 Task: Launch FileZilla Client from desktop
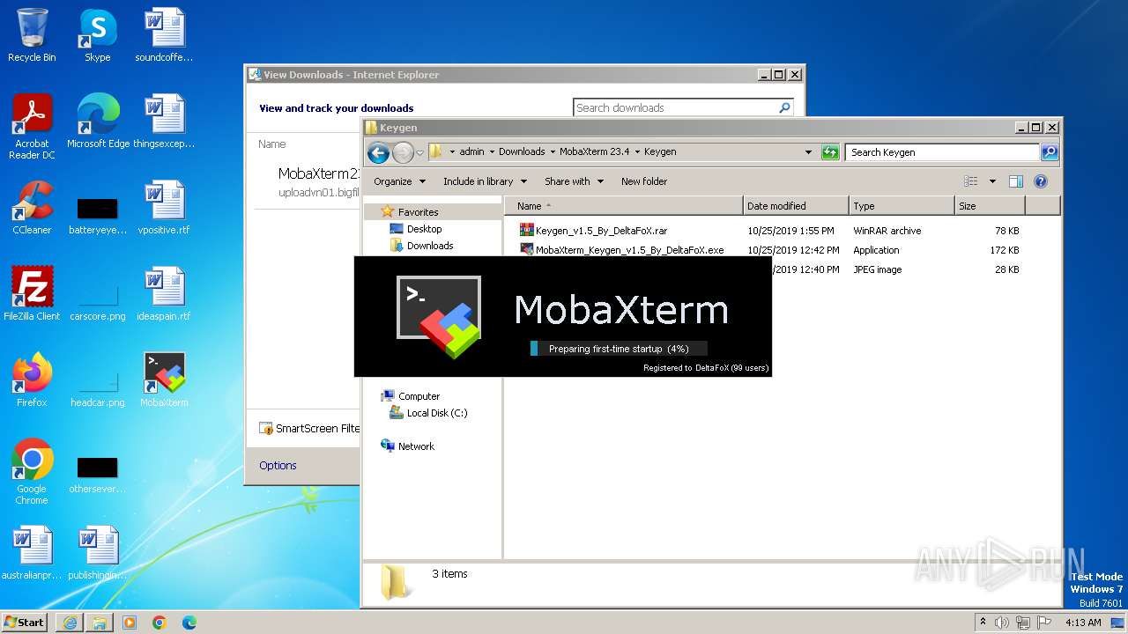pos(32,294)
